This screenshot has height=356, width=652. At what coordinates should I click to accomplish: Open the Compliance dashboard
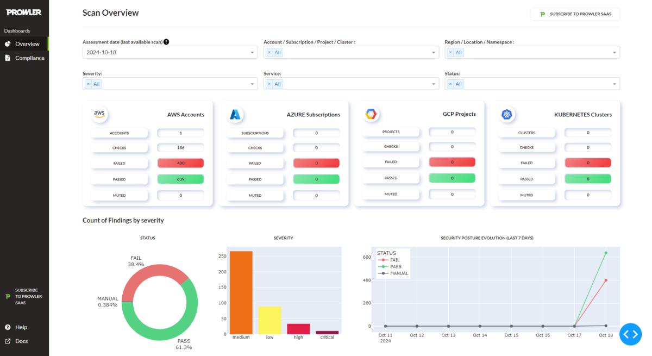(x=24, y=58)
